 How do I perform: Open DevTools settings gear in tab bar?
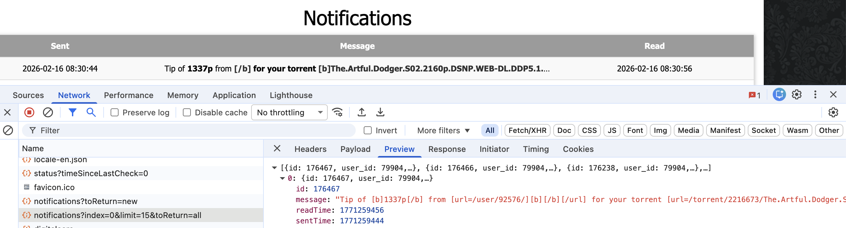(796, 95)
